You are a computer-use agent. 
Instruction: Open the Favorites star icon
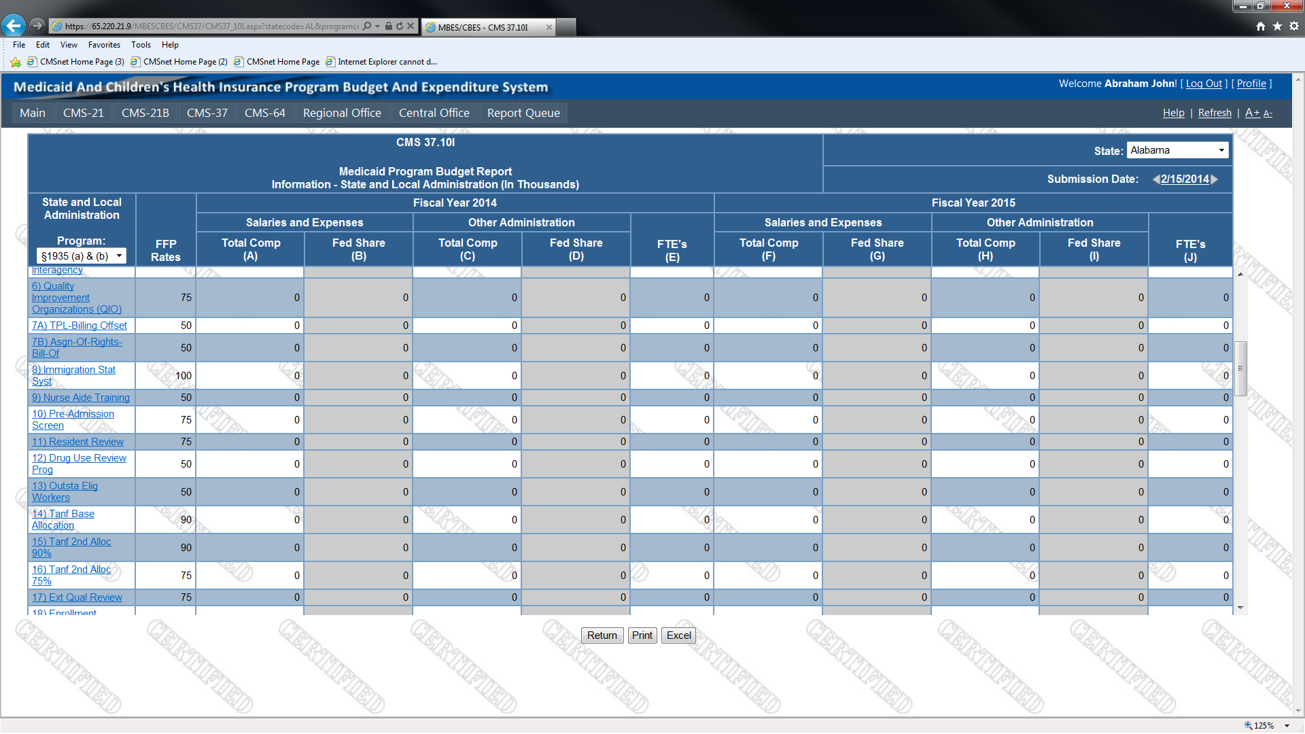(x=1277, y=27)
